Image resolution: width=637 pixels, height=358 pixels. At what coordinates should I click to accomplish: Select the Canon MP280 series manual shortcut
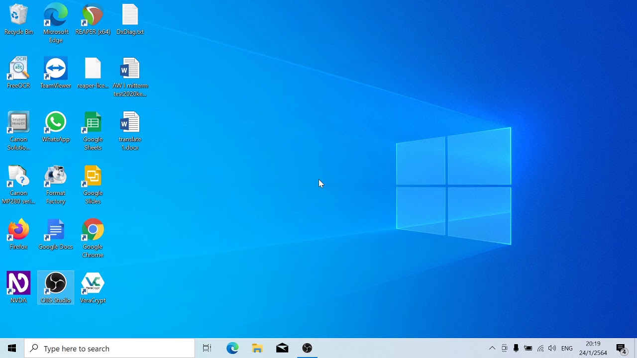18,184
